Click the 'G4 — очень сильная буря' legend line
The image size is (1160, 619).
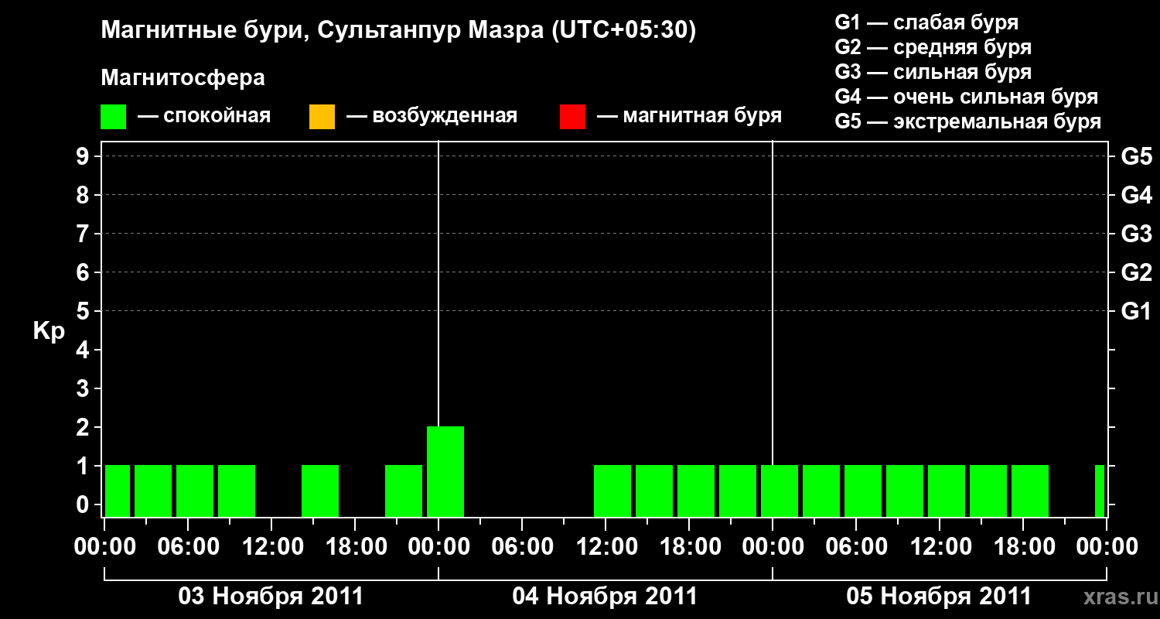coord(967,97)
